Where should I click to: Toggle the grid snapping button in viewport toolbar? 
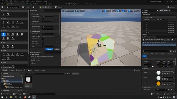[x=118, y=11]
